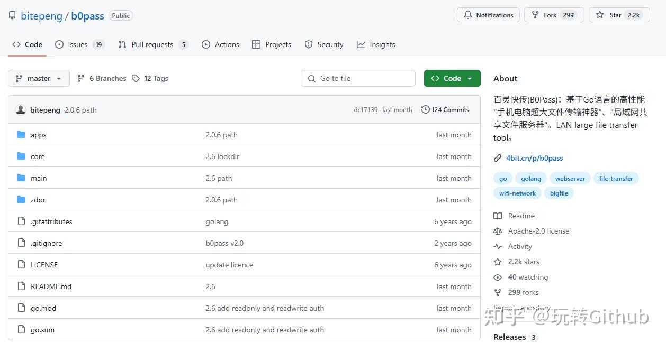
Task: Select the go topic tag
Action: tap(503, 179)
